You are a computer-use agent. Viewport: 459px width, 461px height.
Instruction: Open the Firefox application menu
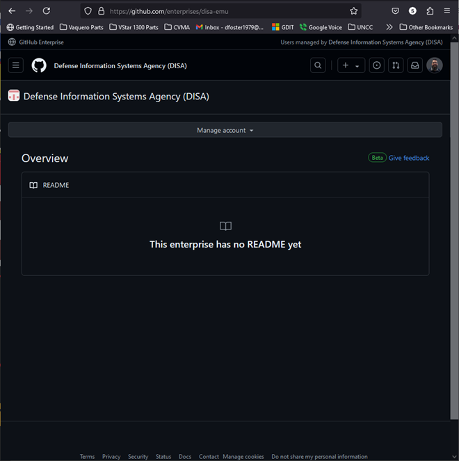[447, 11]
